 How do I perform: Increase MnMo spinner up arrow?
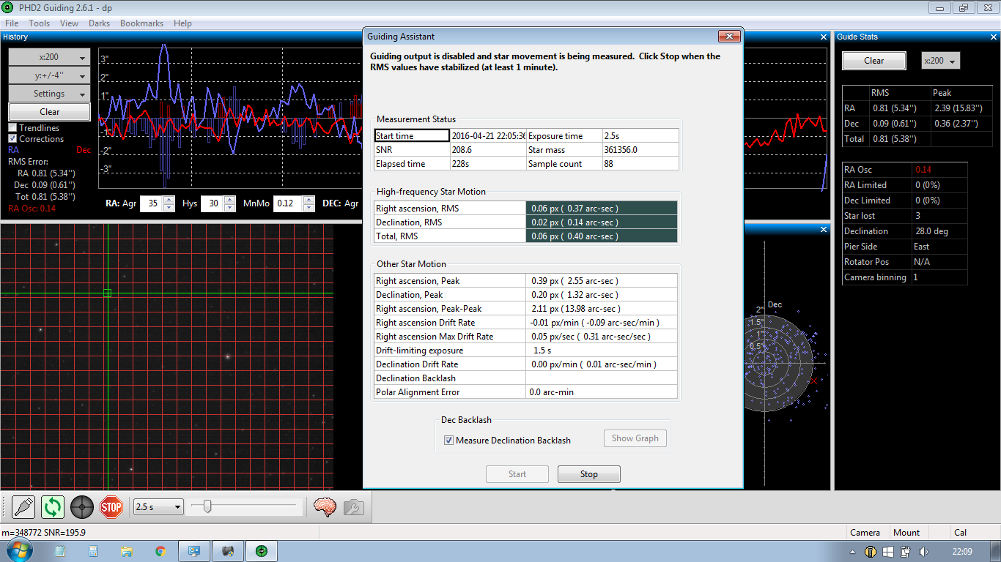[309, 200]
